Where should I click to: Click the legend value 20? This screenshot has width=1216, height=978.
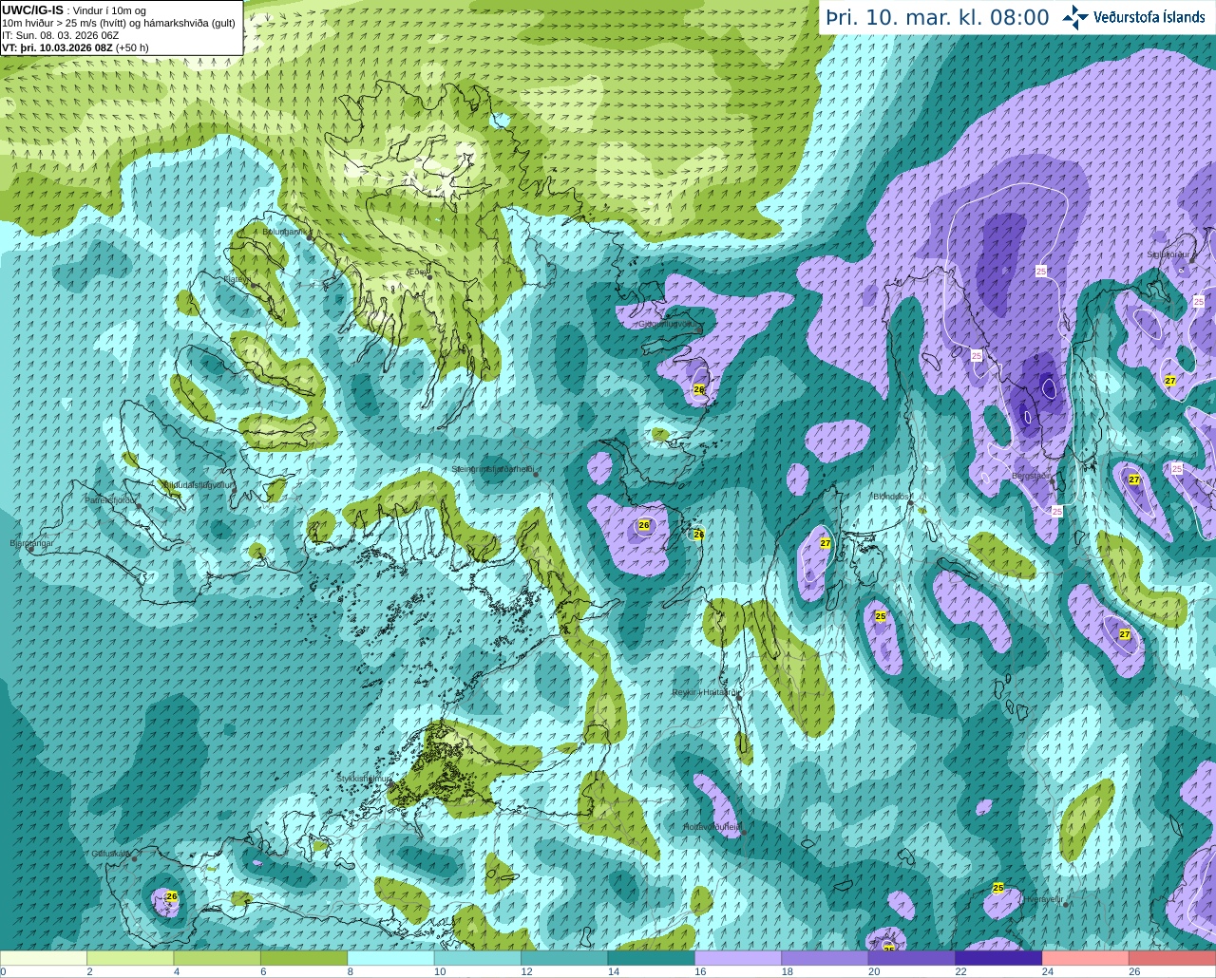click(872, 972)
